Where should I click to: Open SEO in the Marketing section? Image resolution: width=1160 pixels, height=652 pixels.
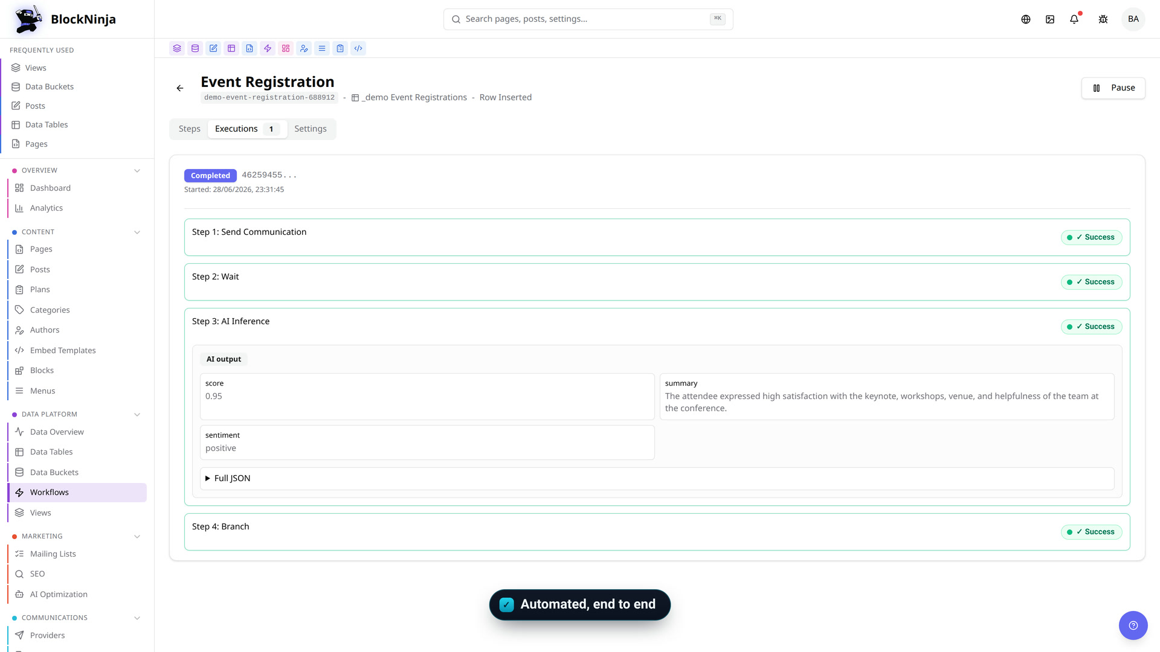point(77,574)
